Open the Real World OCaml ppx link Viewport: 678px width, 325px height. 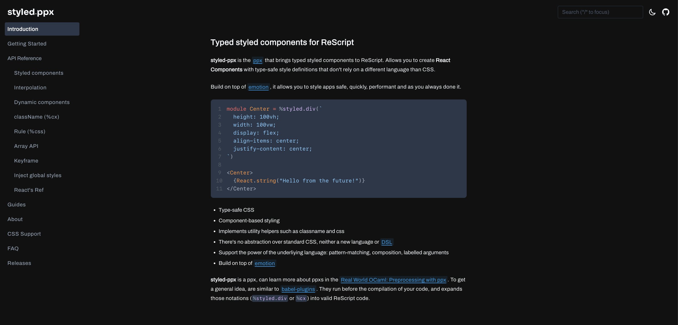point(393,280)
